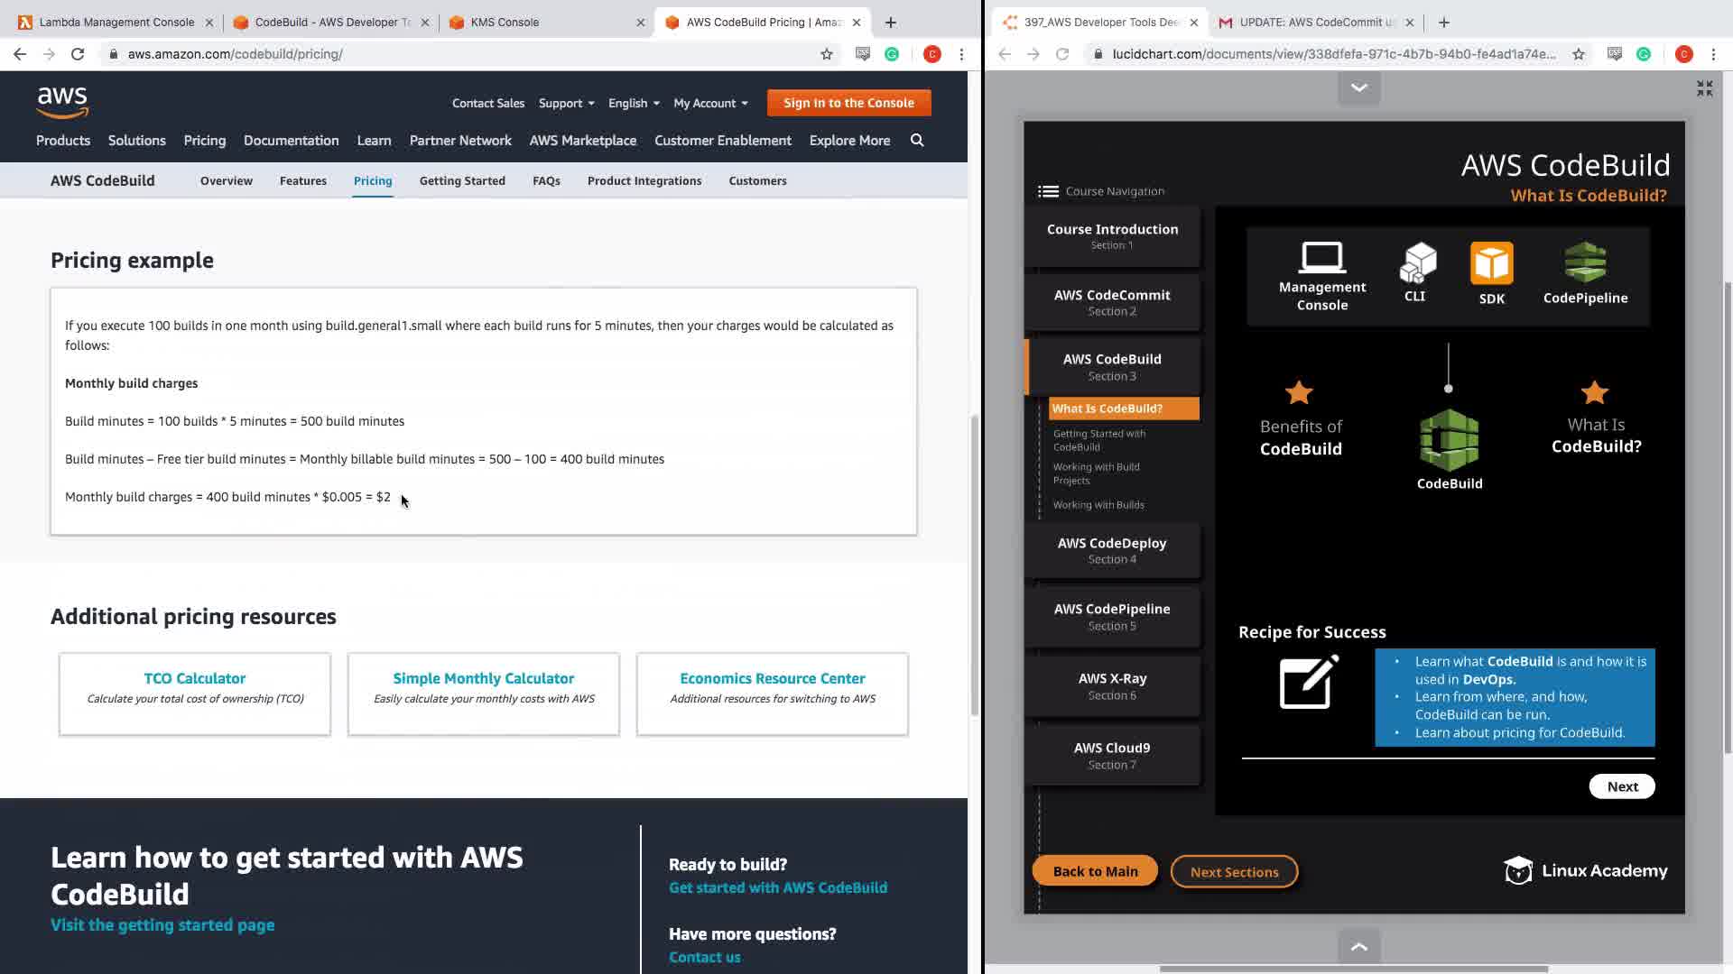Click the Sign in to the Console button
Viewport: 1733px width, 974px height.
point(848,103)
